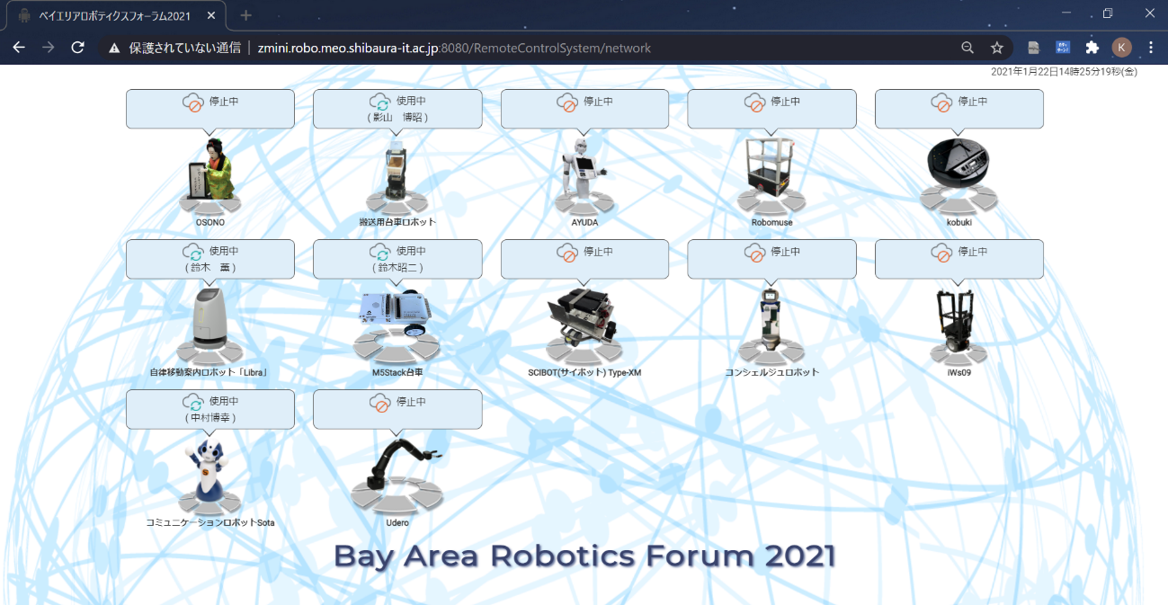Click the M5Stack台車 name label
1168x605 pixels.
coord(396,372)
